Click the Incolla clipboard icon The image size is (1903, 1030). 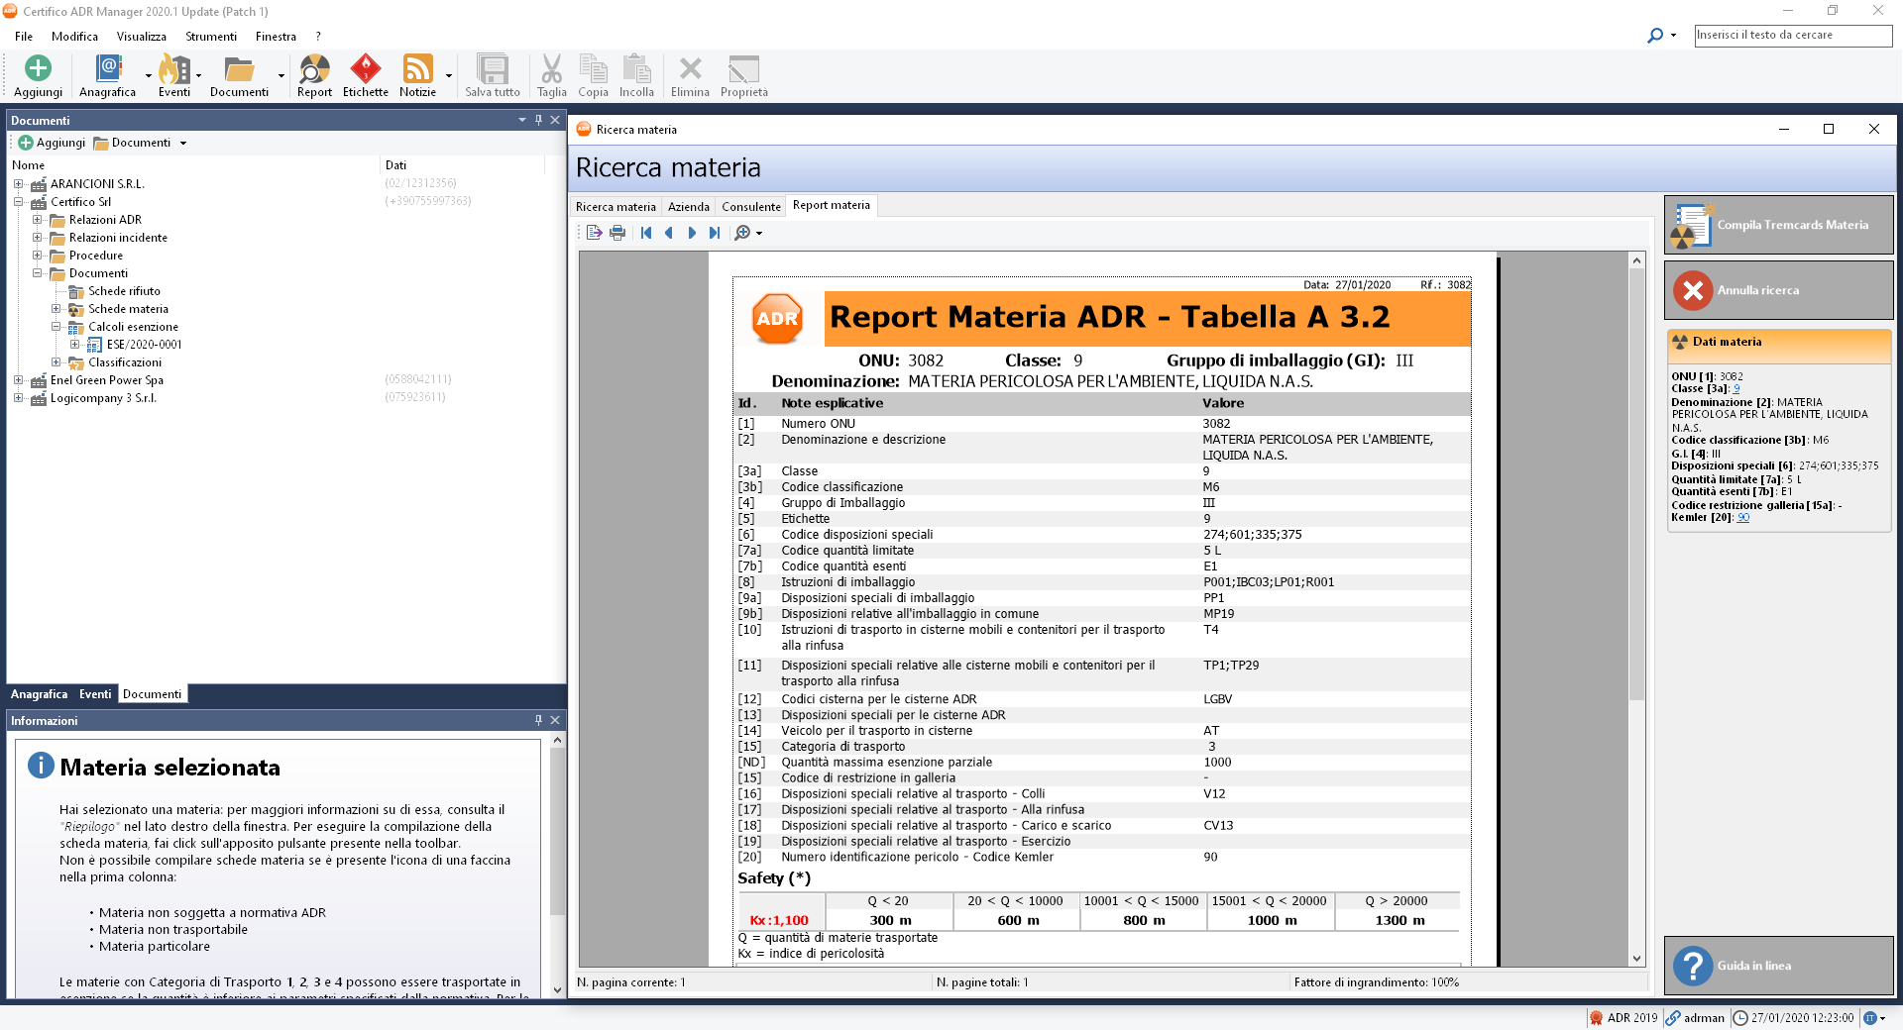[x=636, y=75]
